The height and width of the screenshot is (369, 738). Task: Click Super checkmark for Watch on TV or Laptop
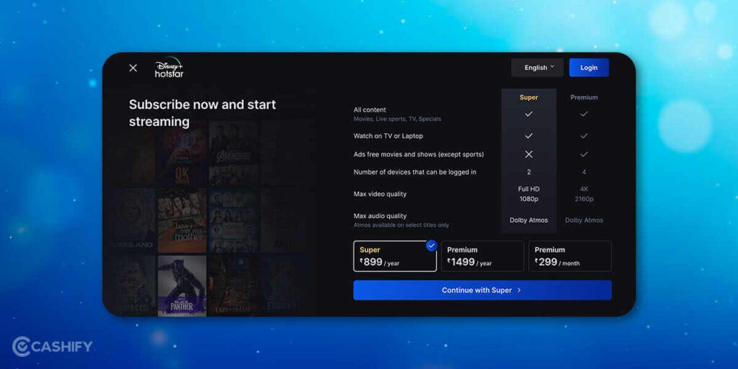pos(528,135)
